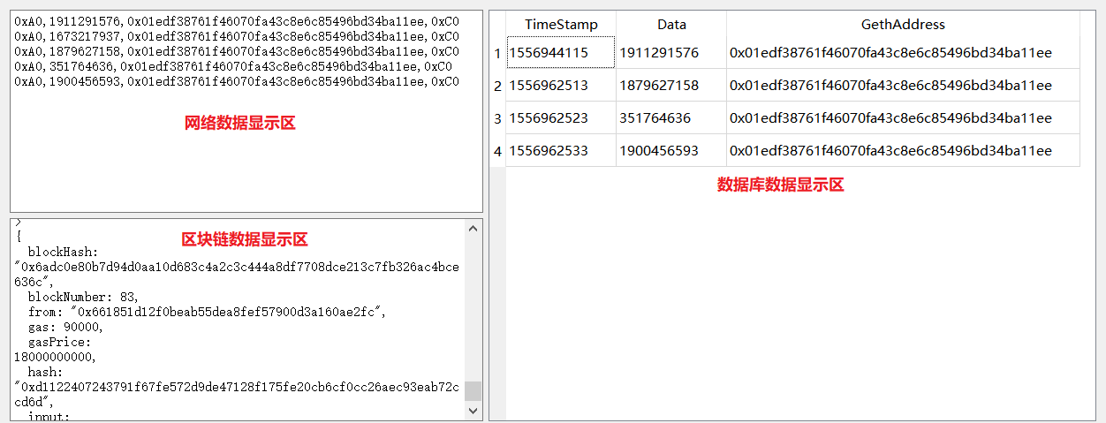Click the GethAddress column header
The height and width of the screenshot is (423, 1106).
903,25
